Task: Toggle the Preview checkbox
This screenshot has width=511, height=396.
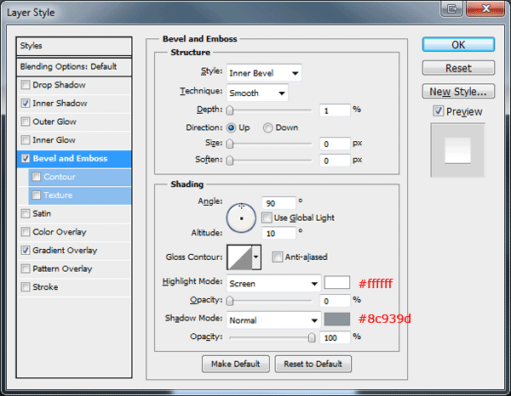Action: pyautogui.click(x=439, y=111)
